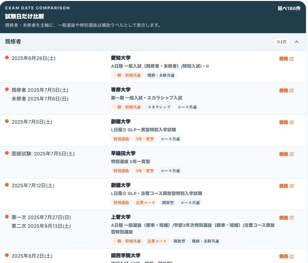308x263 pixels.
Task: Click 特別選抜 tag in 早稲田大学 row
Action: [x=121, y=171]
